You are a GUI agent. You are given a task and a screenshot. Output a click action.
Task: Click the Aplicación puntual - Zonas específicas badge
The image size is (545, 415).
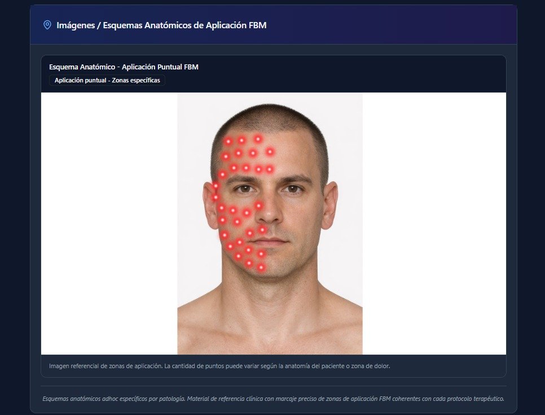107,80
